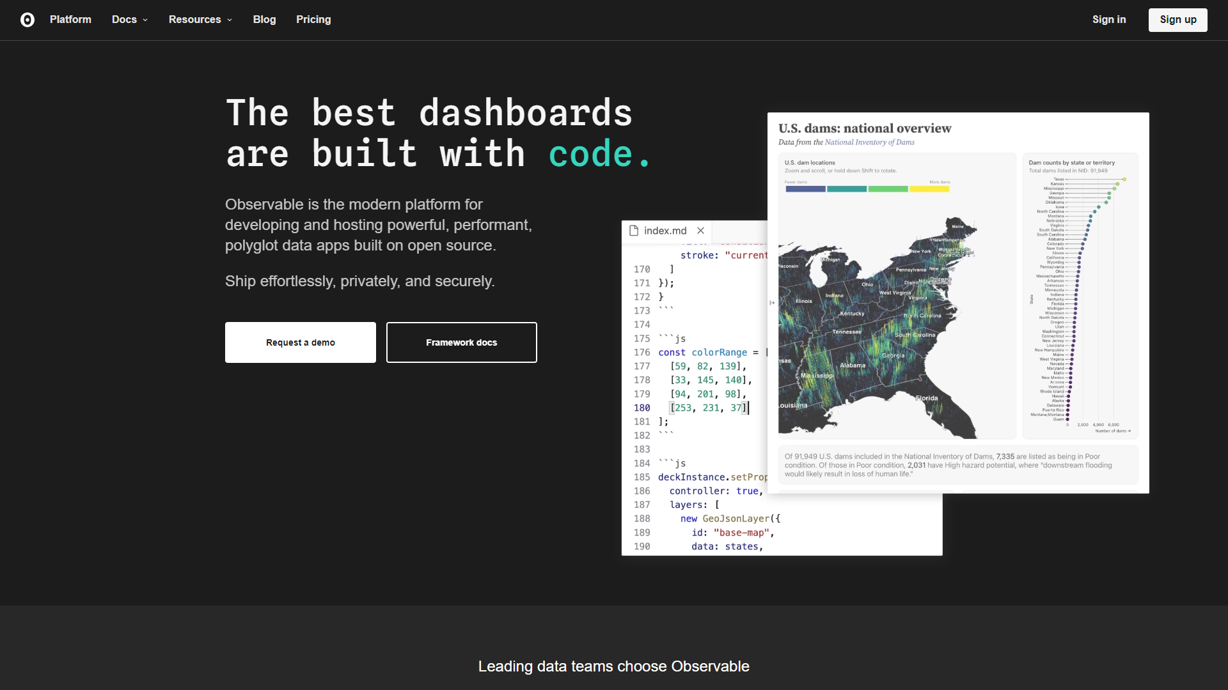Click the Sign up button

point(1177,20)
